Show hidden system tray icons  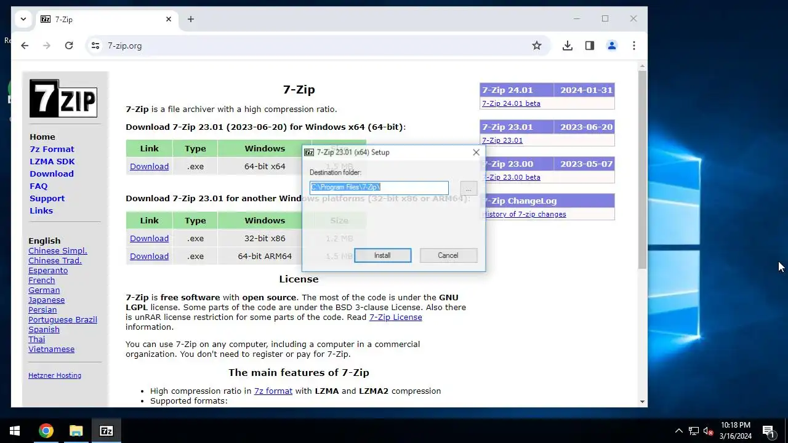tap(679, 431)
